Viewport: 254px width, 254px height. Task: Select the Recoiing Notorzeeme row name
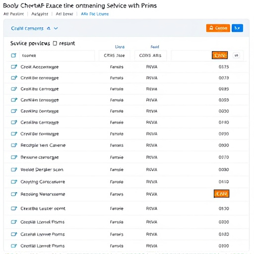coord(43,194)
